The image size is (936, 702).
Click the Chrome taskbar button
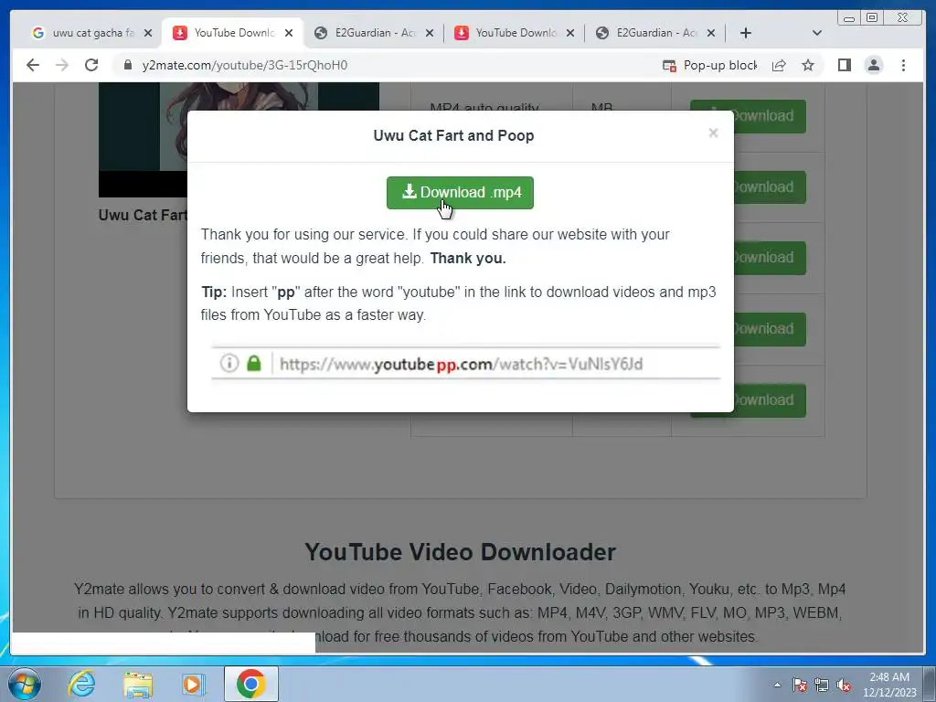(x=250, y=684)
